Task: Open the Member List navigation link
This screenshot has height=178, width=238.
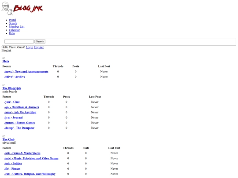Action: (x=17, y=27)
